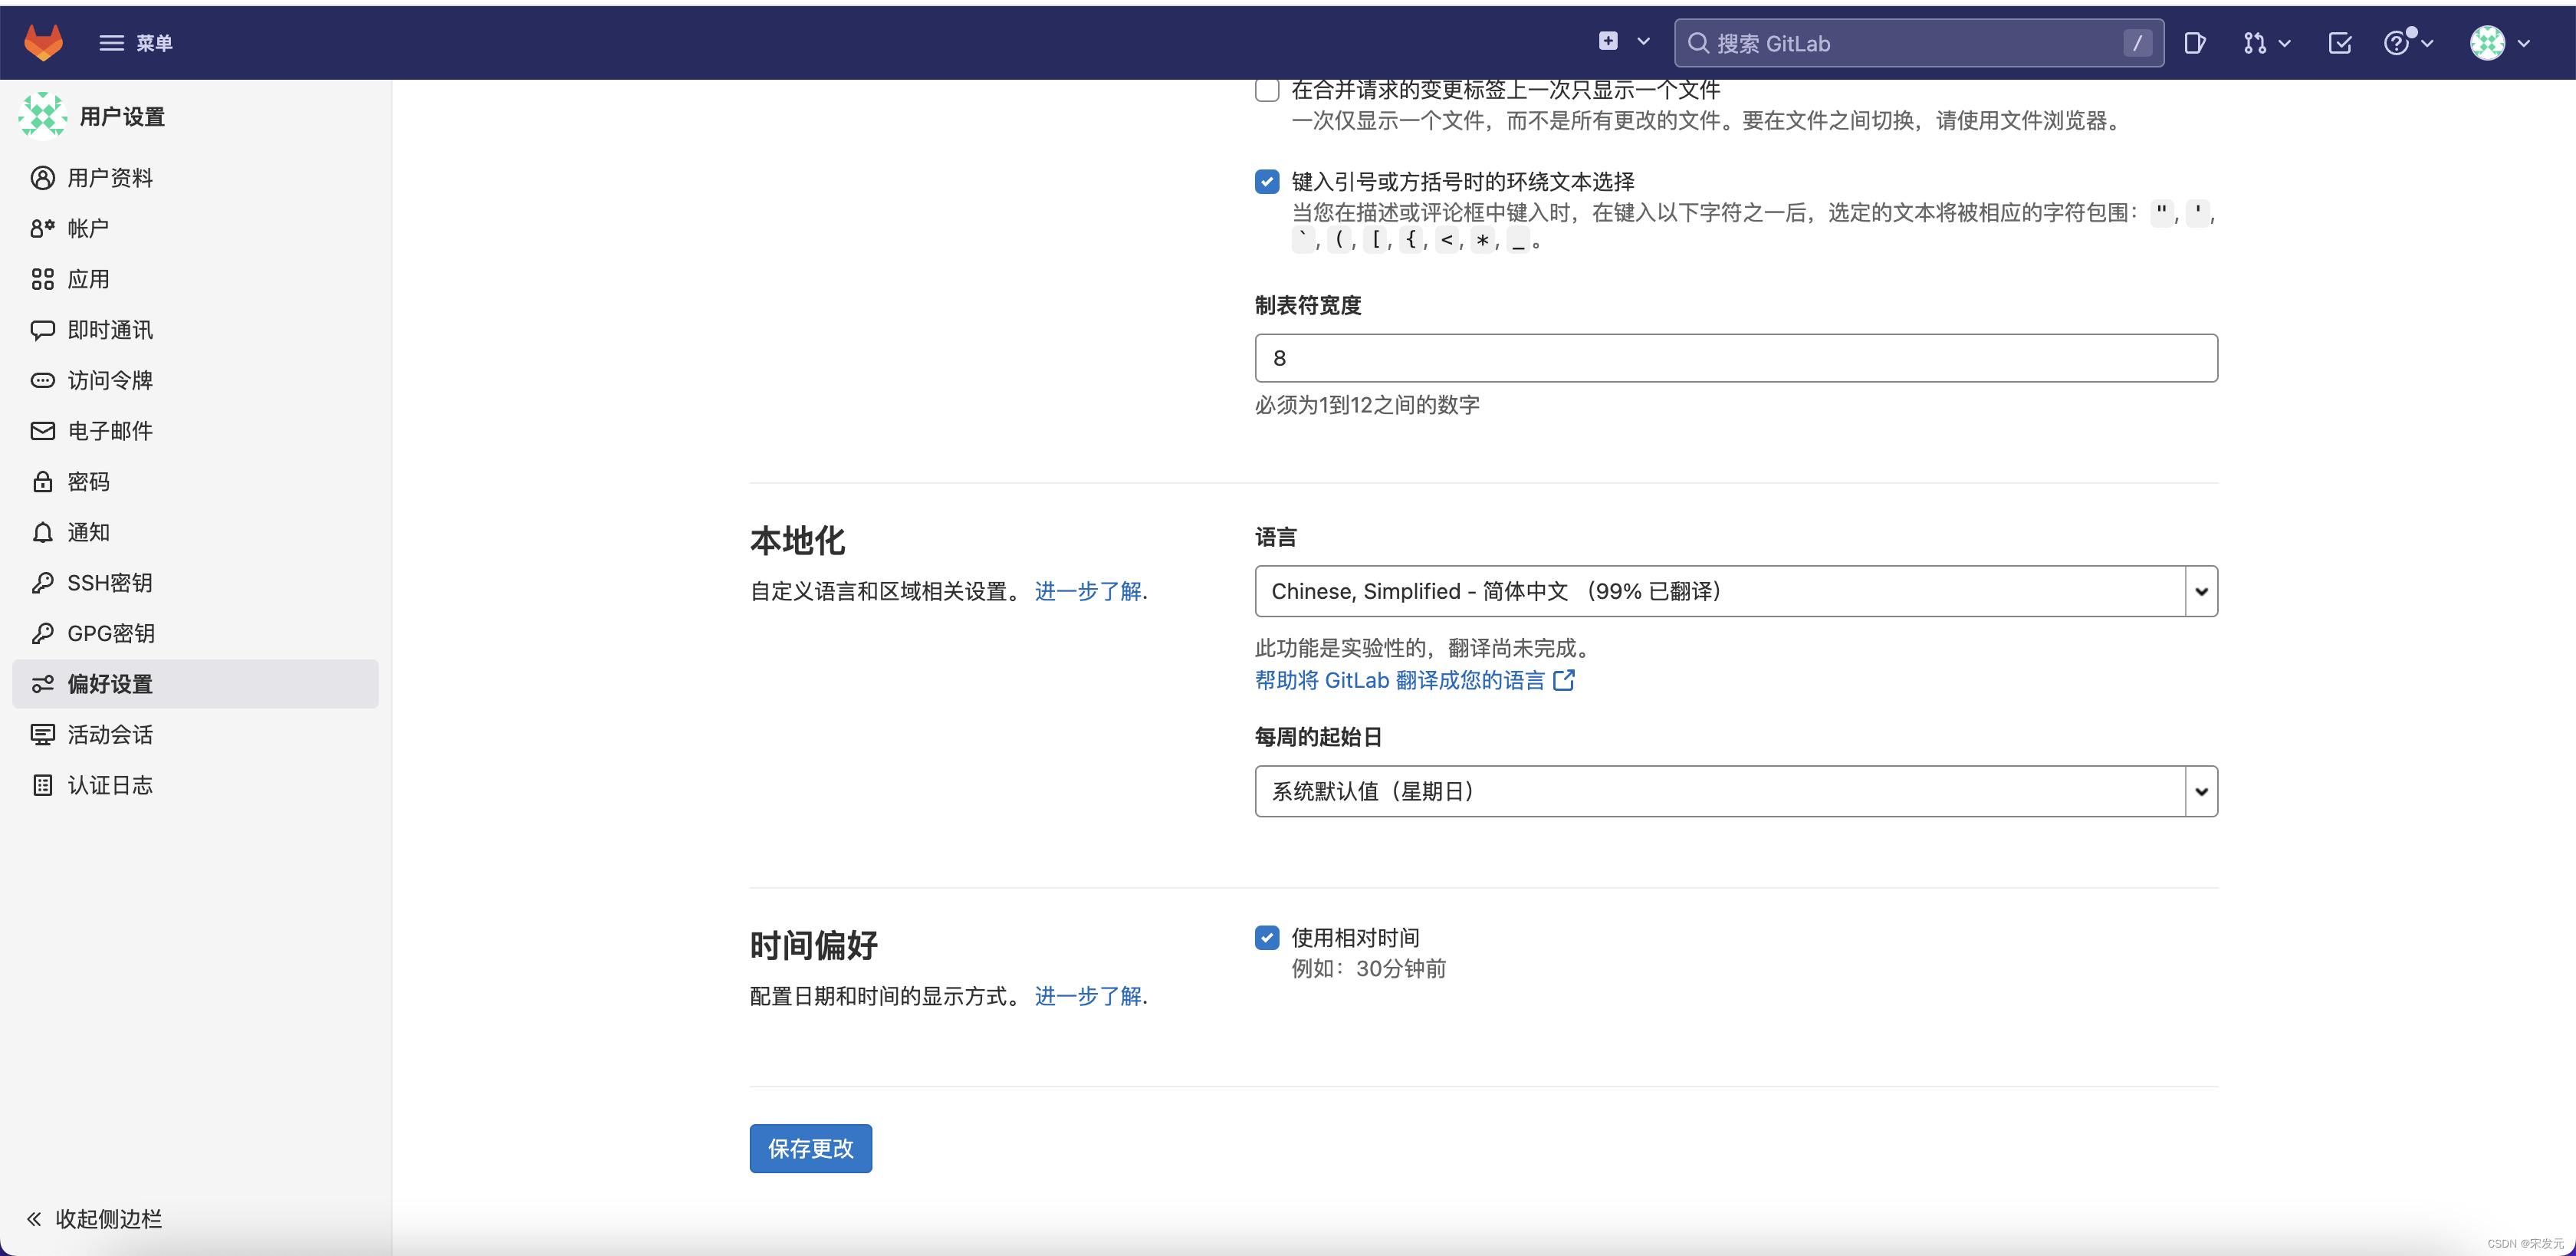2576x1256 pixels.
Task: Click the monitor icon beside 活动会话
Action: tap(42, 735)
